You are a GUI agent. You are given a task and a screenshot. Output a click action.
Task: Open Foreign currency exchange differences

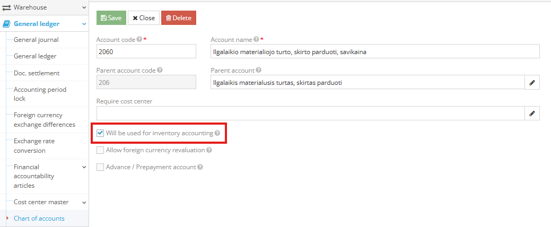(x=45, y=120)
